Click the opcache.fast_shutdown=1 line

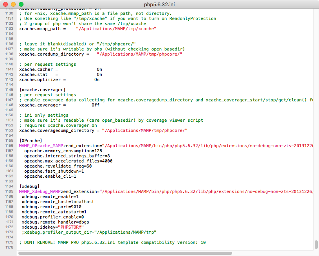click(x=54, y=171)
